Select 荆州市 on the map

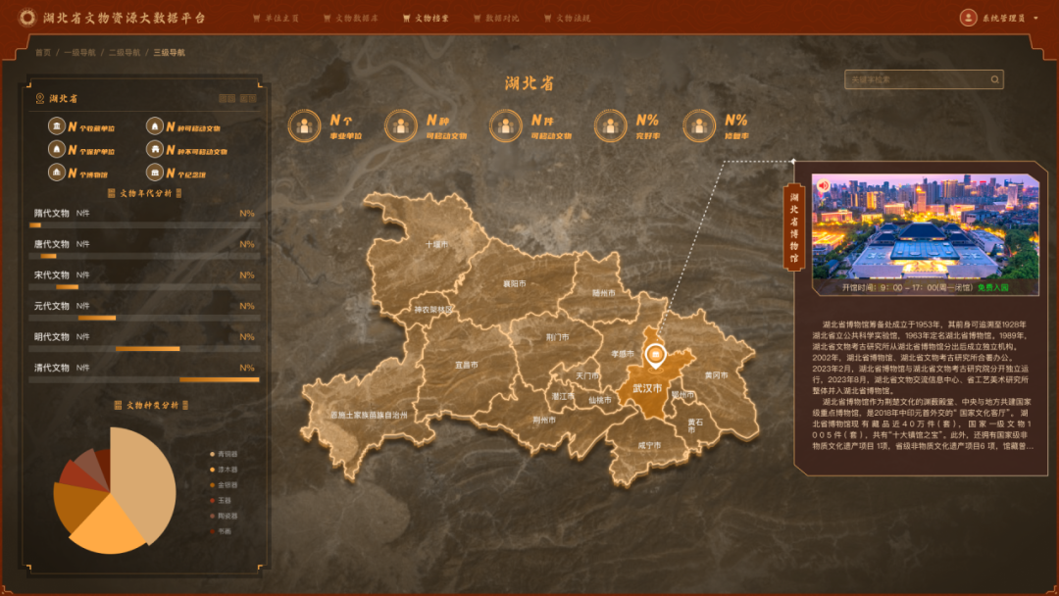tap(544, 420)
